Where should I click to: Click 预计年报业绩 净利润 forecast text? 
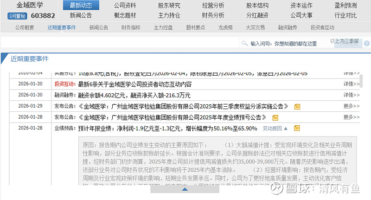[167, 129]
